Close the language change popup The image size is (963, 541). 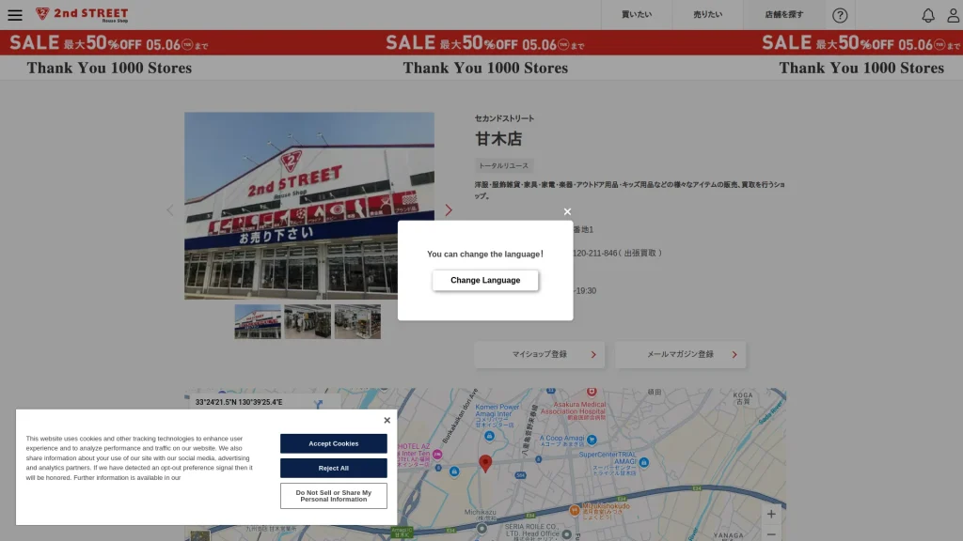[x=567, y=211]
